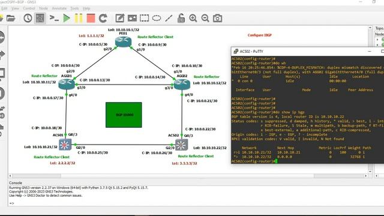Select the 'Lo0: 10.10.10.22/32' label by ACS02

210,148
